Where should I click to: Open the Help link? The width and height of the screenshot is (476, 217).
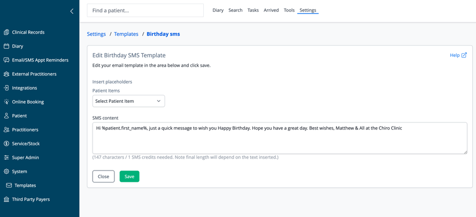click(458, 55)
